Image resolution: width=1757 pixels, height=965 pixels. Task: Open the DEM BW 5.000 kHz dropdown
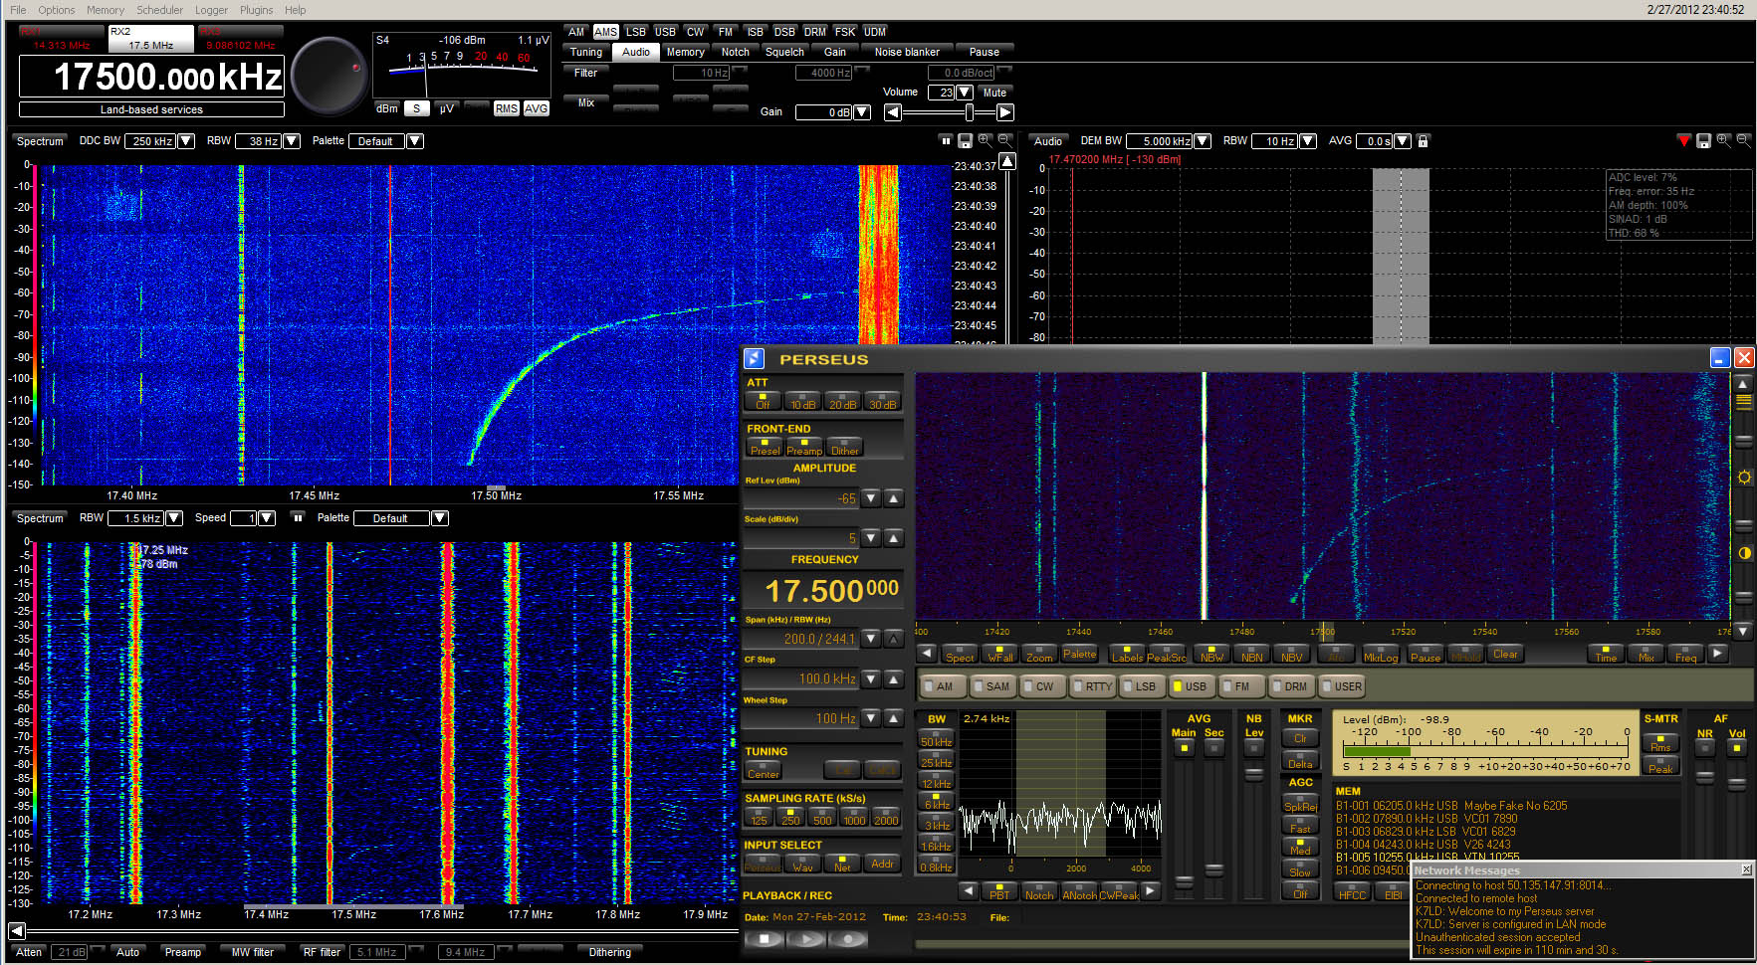coord(1203,141)
